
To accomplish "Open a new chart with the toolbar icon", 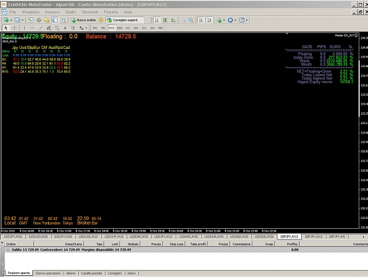I will tap(6, 20).
